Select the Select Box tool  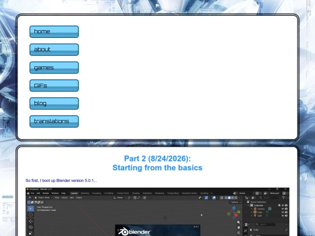tap(31, 209)
